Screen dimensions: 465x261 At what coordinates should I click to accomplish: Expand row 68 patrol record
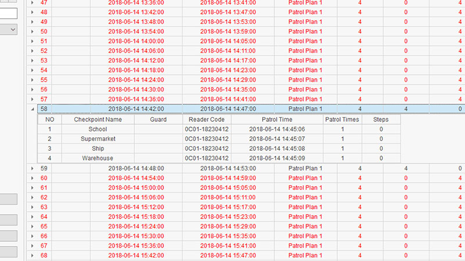(32, 255)
